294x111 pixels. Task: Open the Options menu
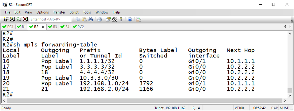coord(43,12)
